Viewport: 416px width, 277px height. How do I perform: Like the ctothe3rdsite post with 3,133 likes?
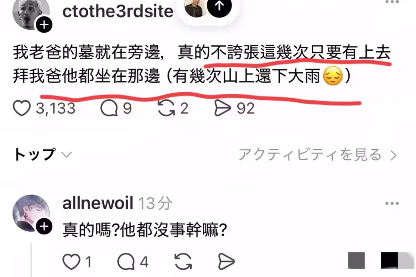point(22,109)
